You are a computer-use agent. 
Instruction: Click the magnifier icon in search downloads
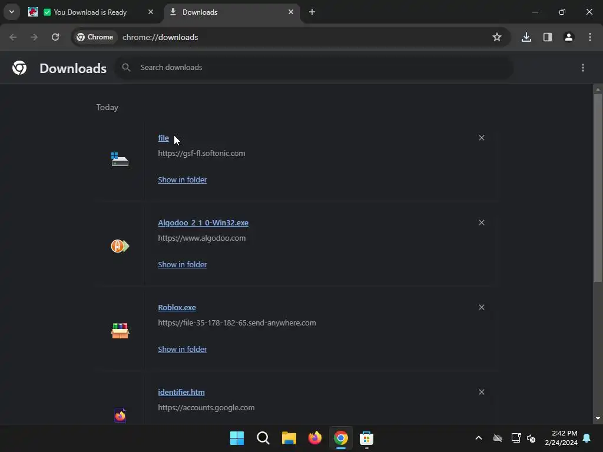[126, 68]
